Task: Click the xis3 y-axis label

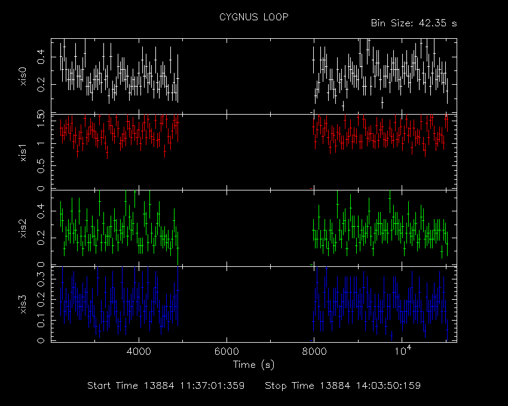Action: [23, 304]
